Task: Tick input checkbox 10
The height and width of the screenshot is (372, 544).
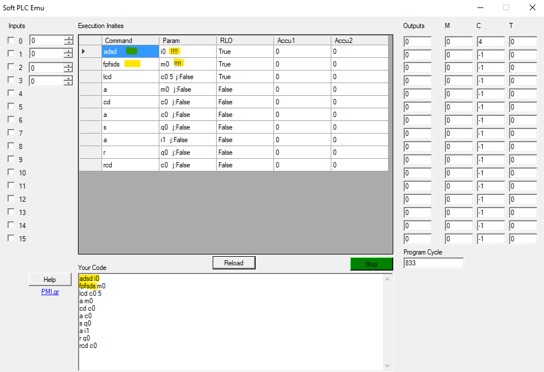Action: (11, 173)
